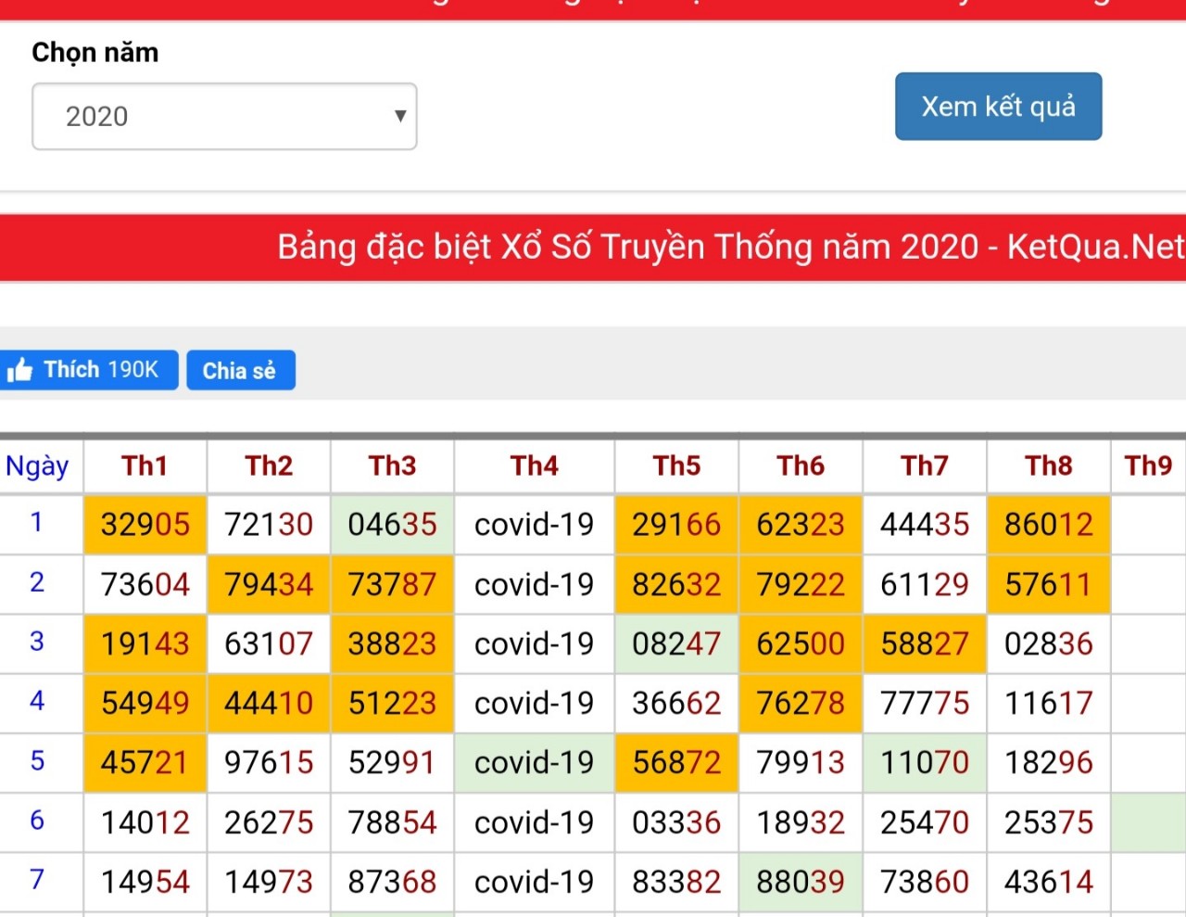Click cell 19143 in Th1

145,643
